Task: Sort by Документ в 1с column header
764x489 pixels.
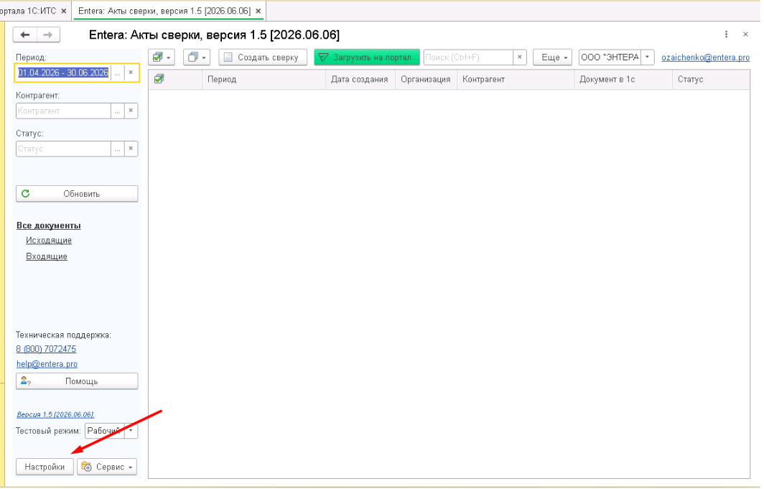Action: [623, 80]
